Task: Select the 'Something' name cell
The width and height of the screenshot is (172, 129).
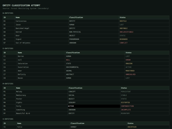Action: (41, 110)
